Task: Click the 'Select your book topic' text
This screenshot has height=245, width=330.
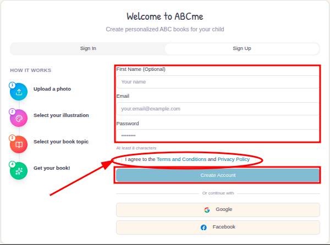Action: click(x=61, y=142)
